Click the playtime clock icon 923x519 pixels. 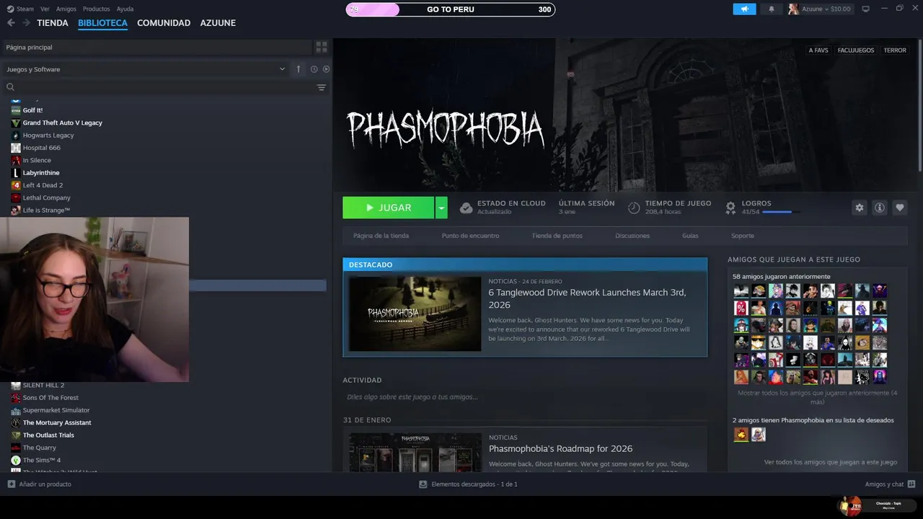pyautogui.click(x=634, y=208)
